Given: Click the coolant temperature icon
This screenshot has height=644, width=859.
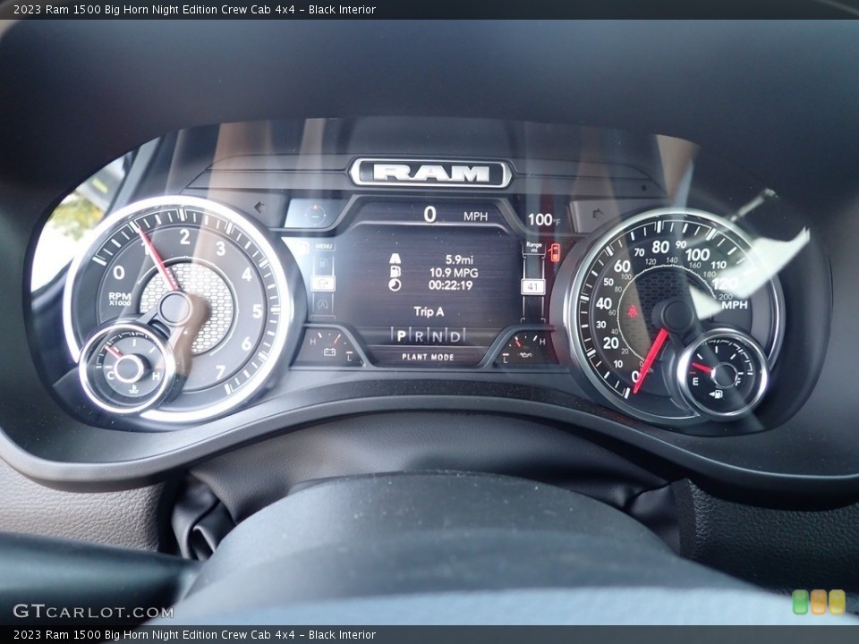Looking at the screenshot, I should [133, 391].
